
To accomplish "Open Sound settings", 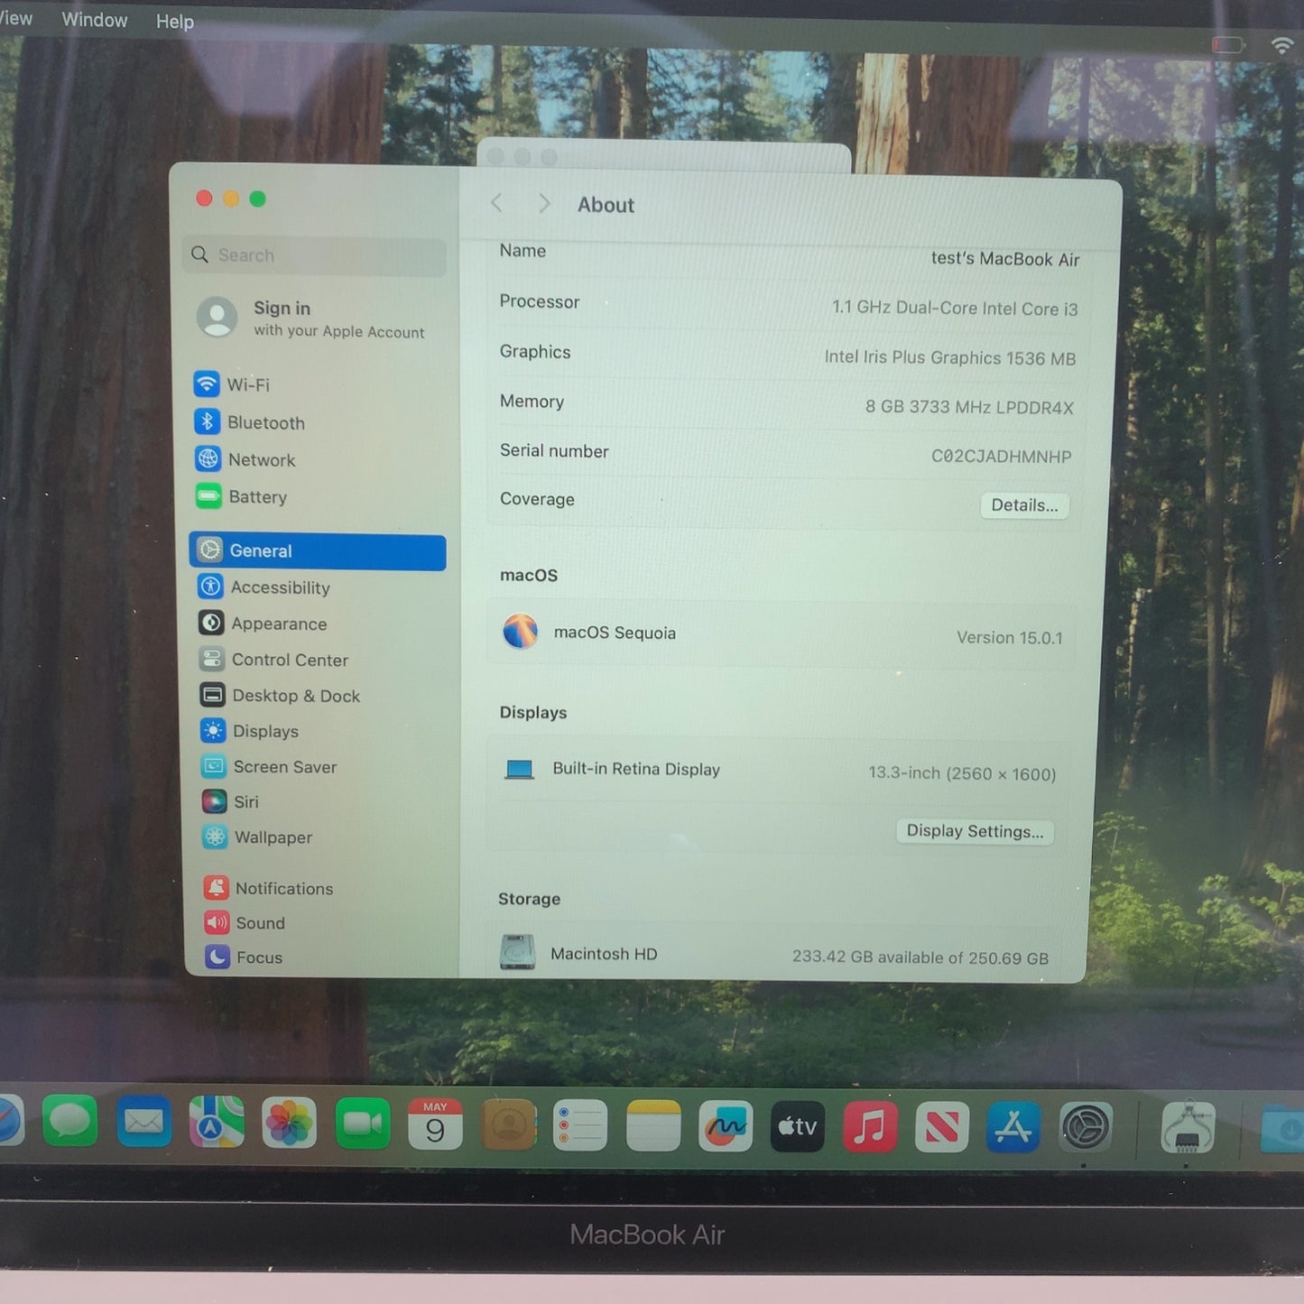I will pyautogui.click(x=245, y=923).
